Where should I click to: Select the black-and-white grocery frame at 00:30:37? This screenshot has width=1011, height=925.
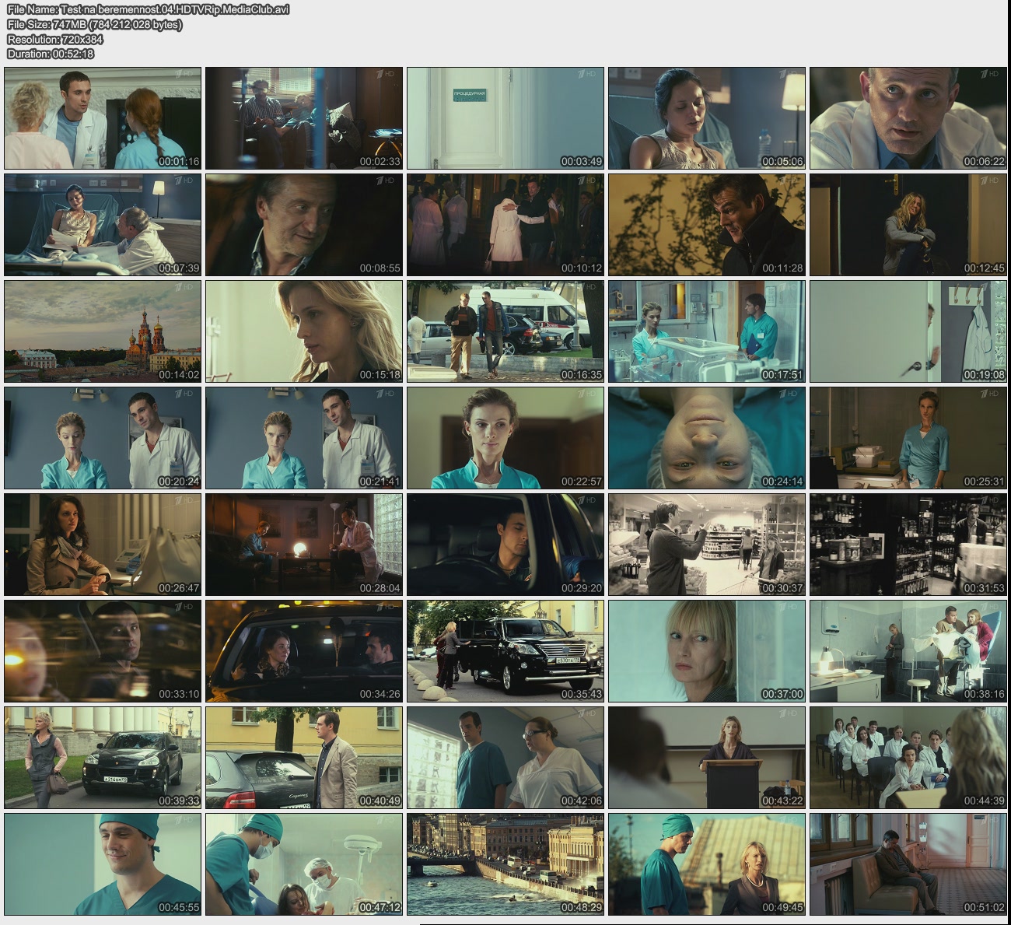coord(707,545)
